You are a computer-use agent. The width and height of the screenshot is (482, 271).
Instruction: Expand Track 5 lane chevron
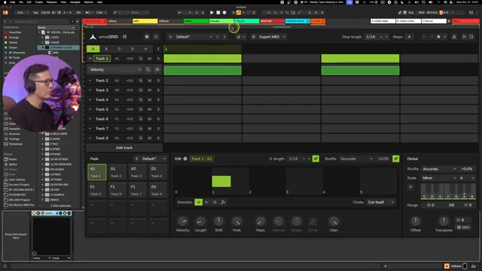90,109
